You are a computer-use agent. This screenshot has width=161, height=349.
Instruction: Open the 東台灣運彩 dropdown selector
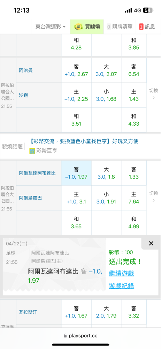[51, 27]
